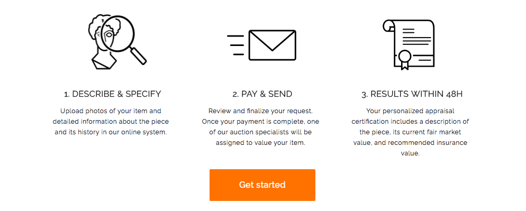The height and width of the screenshot is (211, 526).
Task: Click the statue bust's base
Action: (x=103, y=62)
